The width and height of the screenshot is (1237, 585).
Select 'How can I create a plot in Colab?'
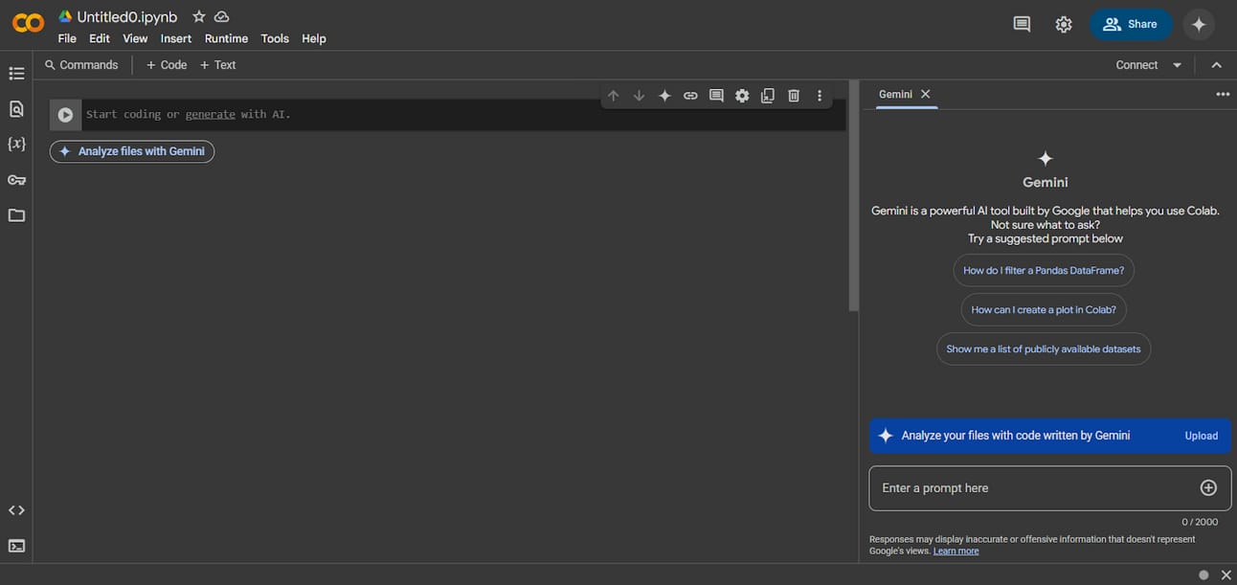tap(1044, 310)
